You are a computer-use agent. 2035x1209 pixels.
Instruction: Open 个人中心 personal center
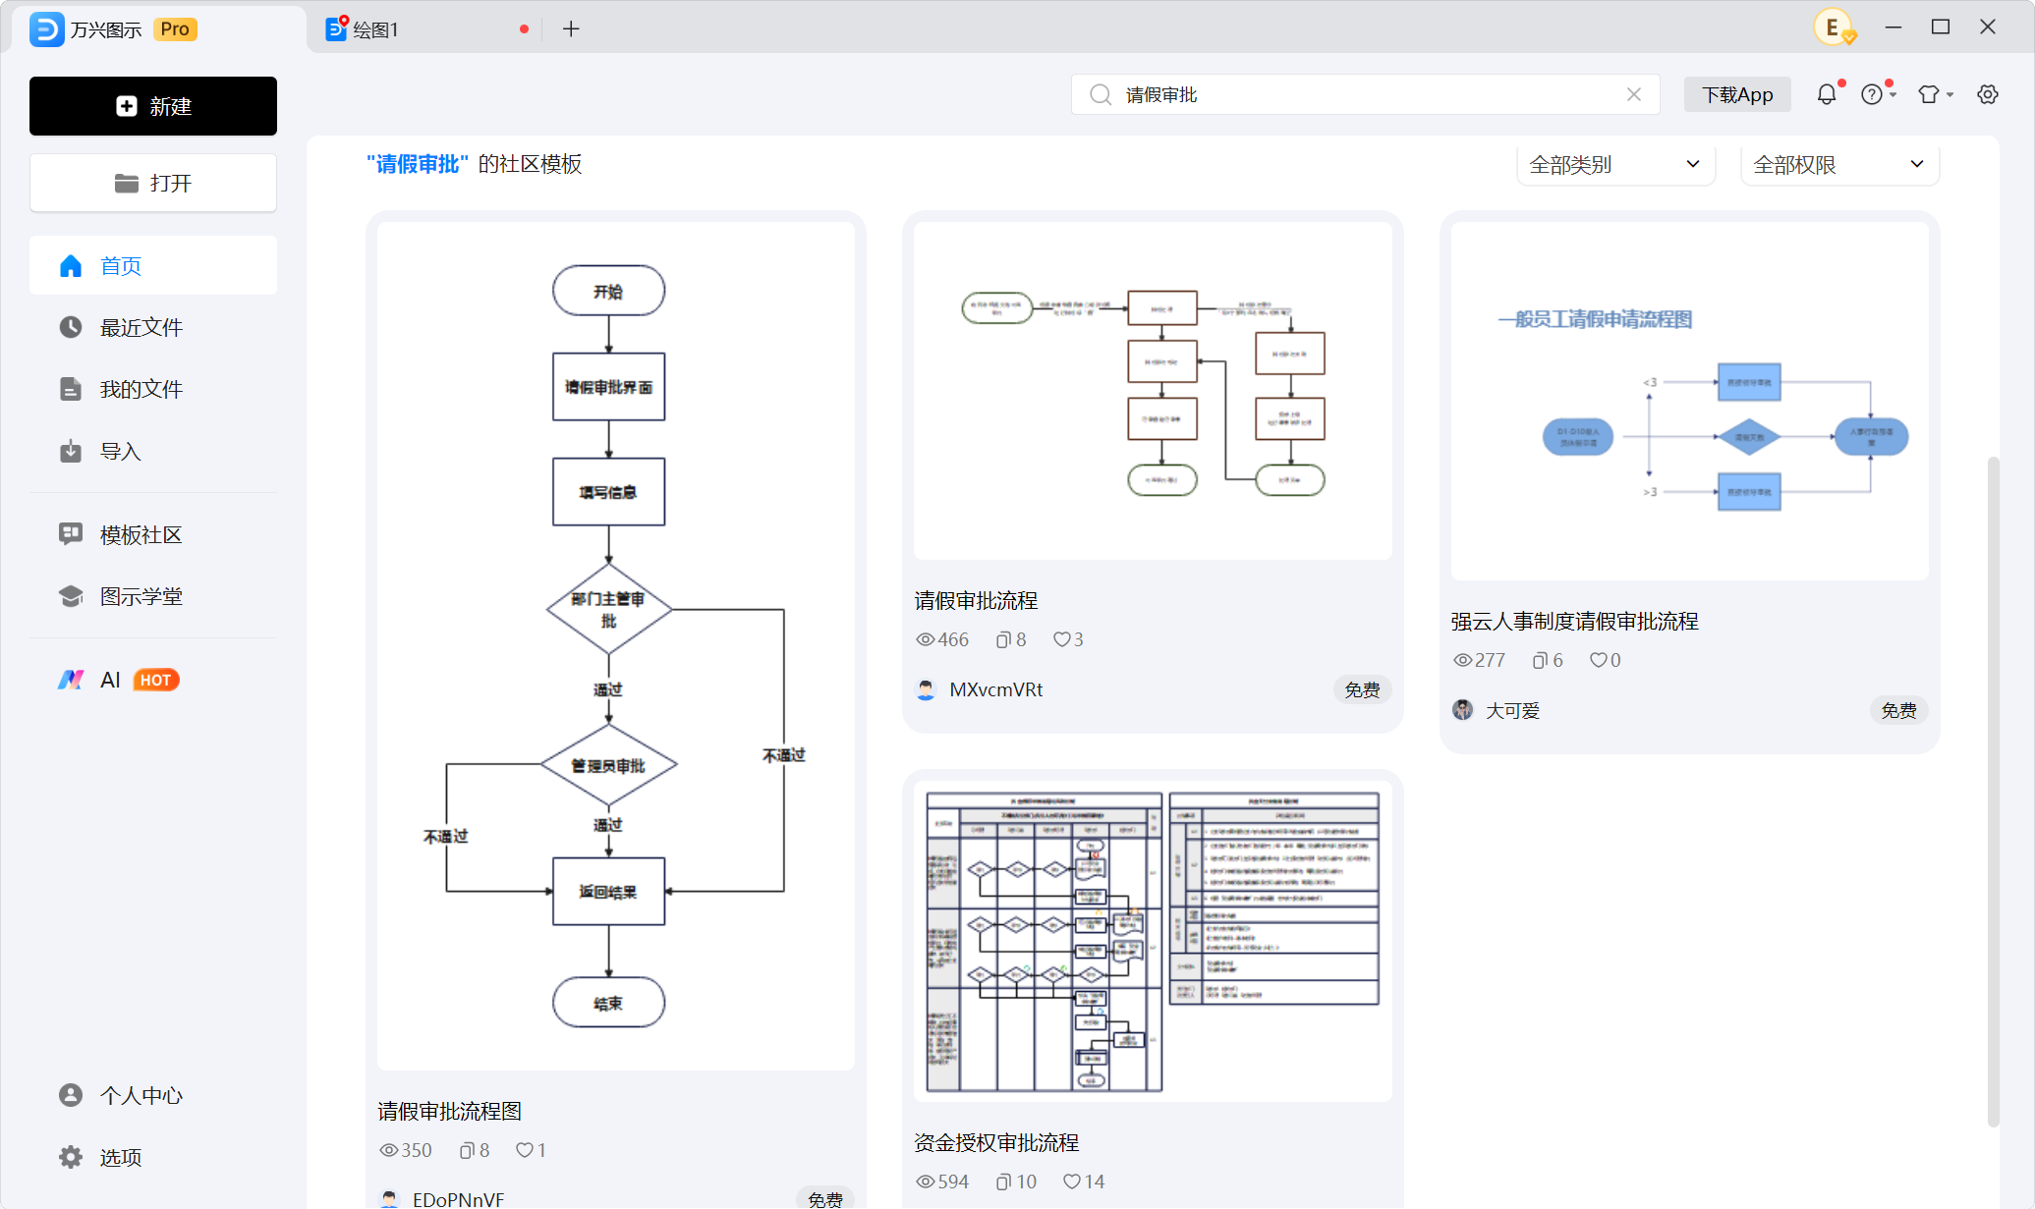pos(153,1095)
